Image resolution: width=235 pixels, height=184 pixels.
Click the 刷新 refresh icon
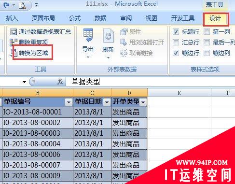click(108, 36)
